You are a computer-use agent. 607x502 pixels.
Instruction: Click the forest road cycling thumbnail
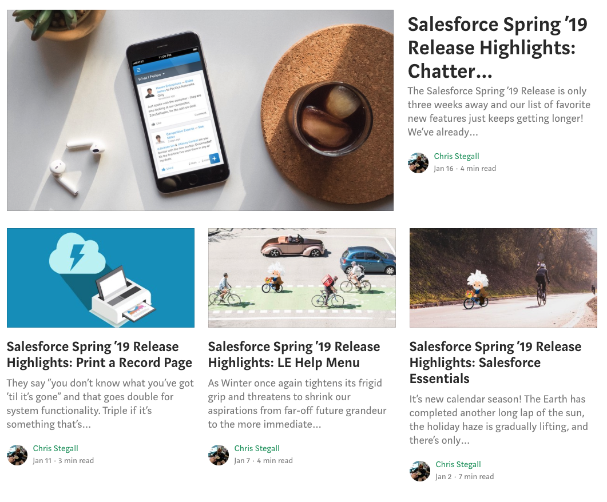coord(503,278)
